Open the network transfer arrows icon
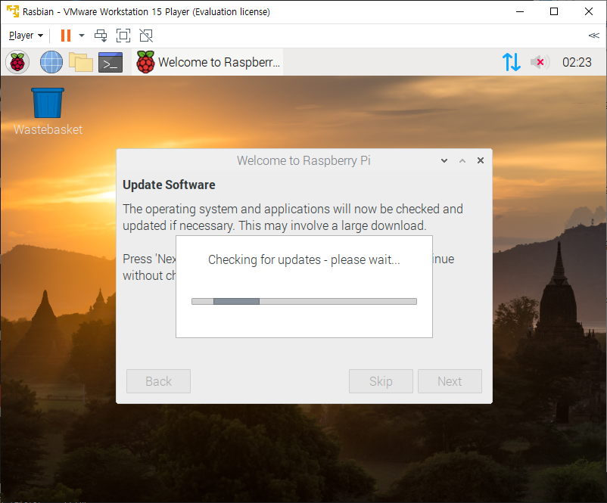Image resolution: width=607 pixels, height=503 pixels. [x=511, y=62]
